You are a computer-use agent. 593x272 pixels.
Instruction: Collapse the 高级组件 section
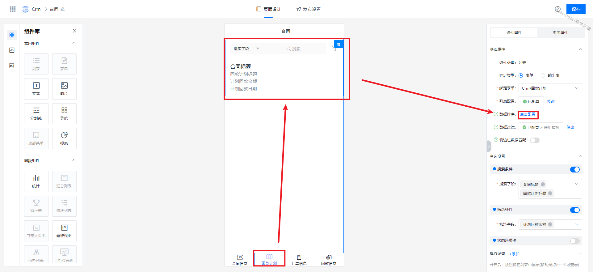point(74,160)
